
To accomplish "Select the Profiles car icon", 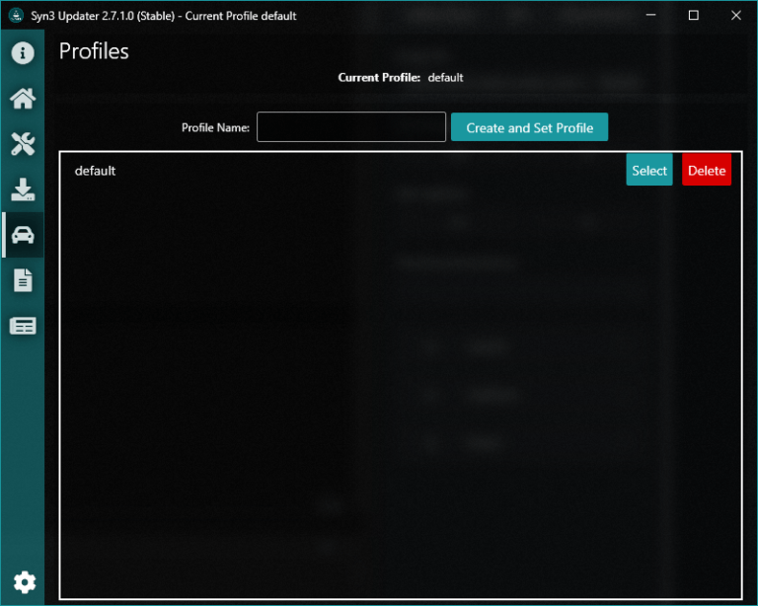I will (x=23, y=235).
